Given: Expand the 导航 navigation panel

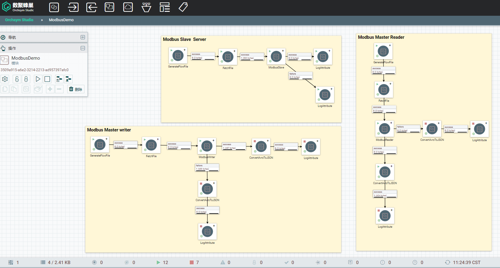Looking at the screenshot, I should (x=83, y=37).
